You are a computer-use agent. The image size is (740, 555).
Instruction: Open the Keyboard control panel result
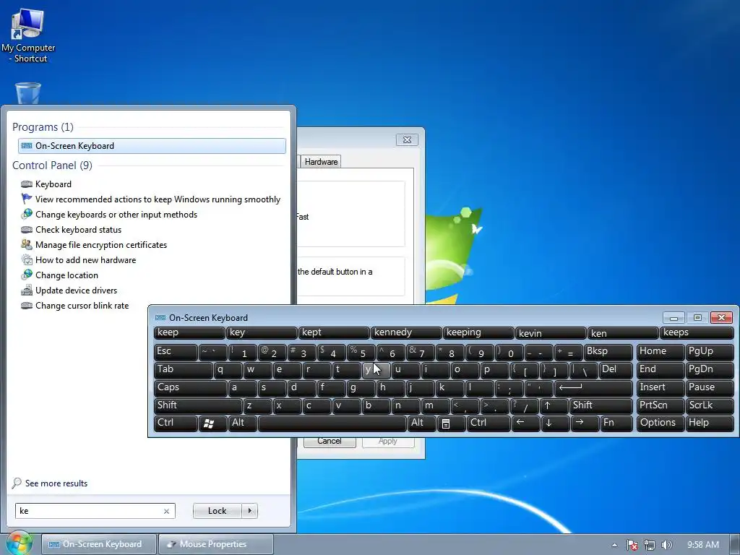pyautogui.click(x=46, y=184)
